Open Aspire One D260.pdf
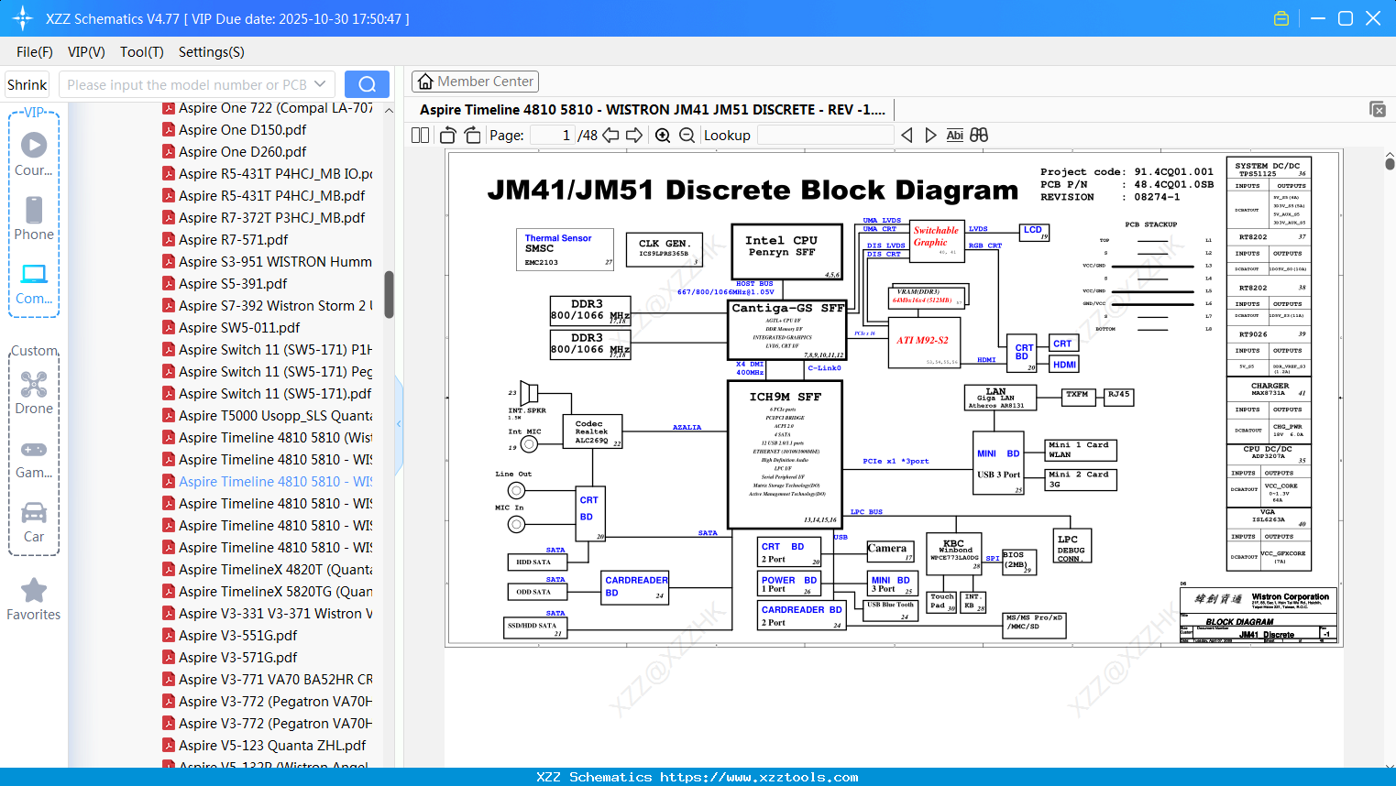The image size is (1396, 786). point(243,152)
